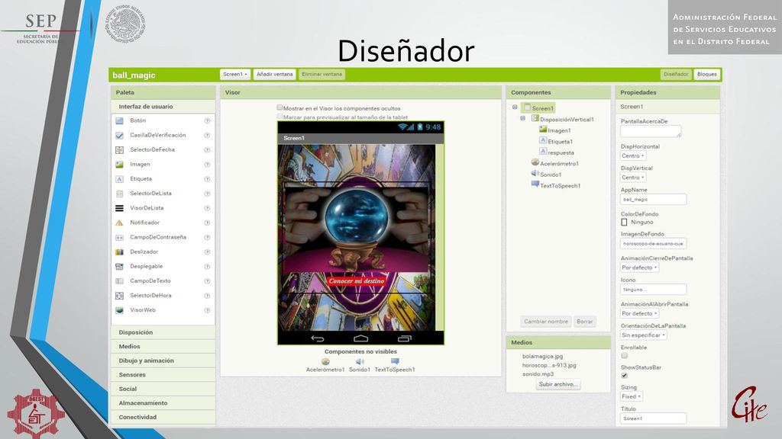Click the Cambiar nombre button
The width and height of the screenshot is (782, 439).
point(545,322)
